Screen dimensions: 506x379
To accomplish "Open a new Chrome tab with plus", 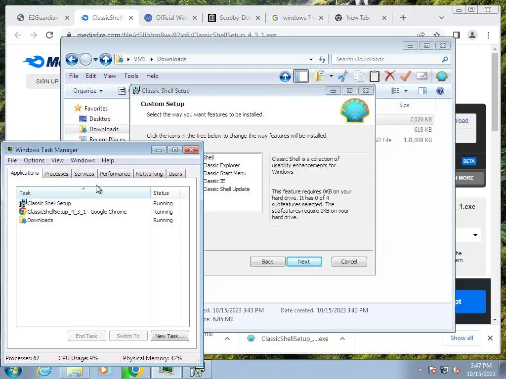I will [x=403, y=18].
